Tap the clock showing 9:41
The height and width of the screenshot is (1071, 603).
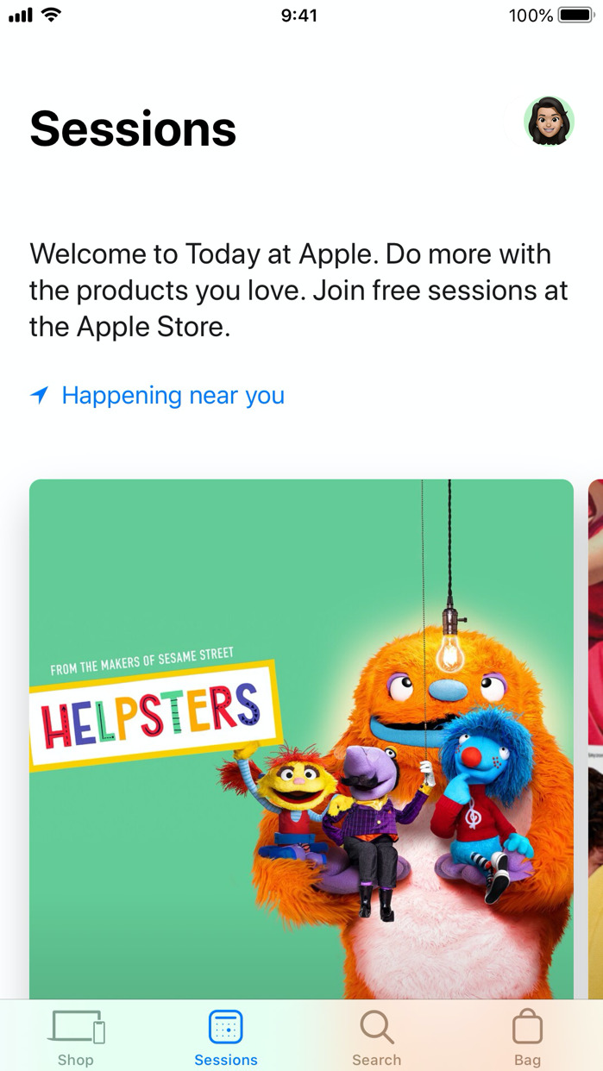coord(299,16)
